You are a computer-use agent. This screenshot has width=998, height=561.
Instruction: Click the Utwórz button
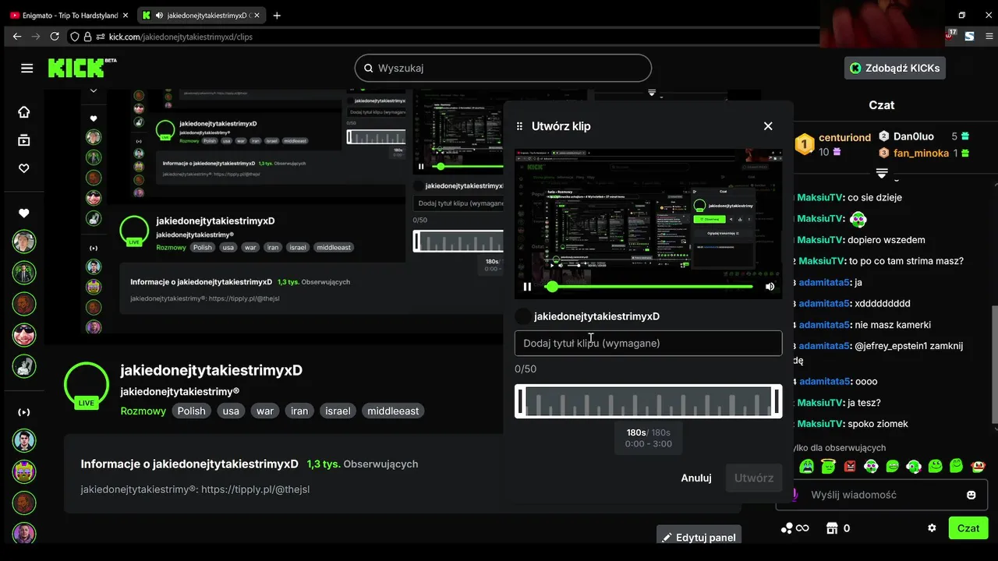tap(754, 478)
